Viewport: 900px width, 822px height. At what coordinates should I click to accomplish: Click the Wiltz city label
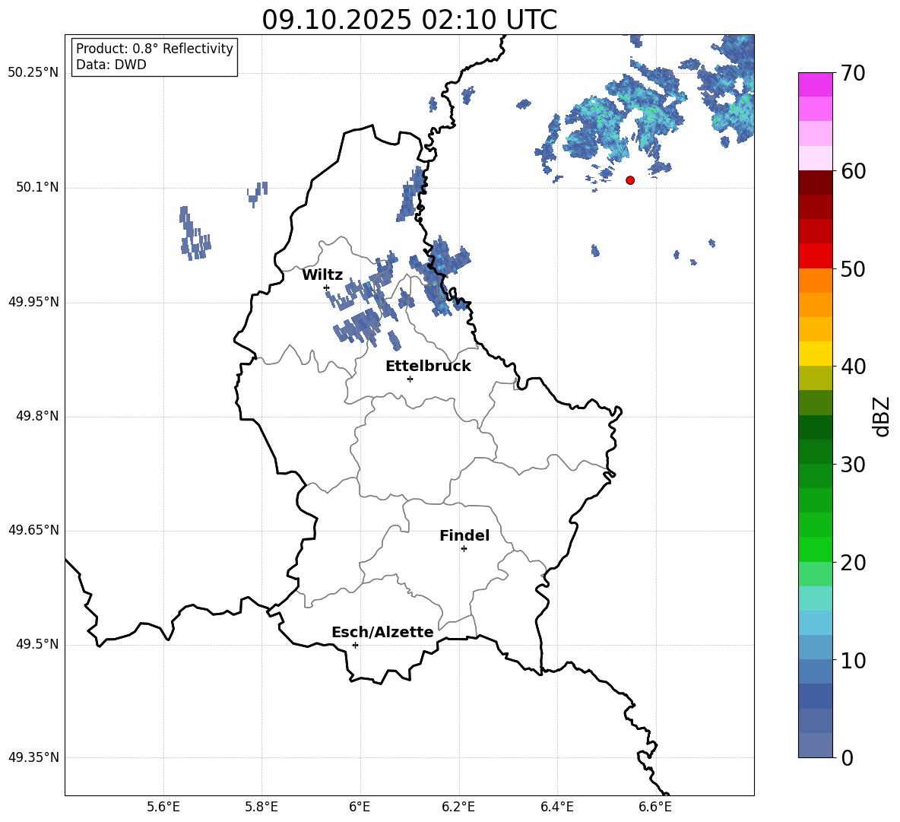click(322, 275)
